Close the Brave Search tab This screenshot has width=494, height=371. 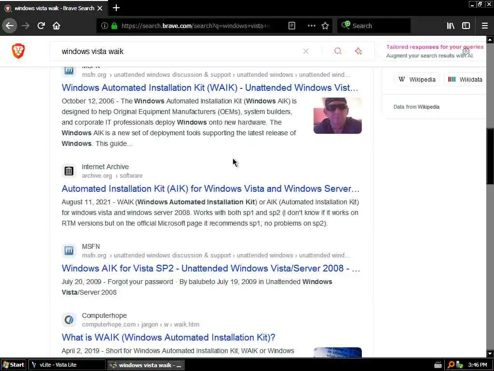point(100,8)
